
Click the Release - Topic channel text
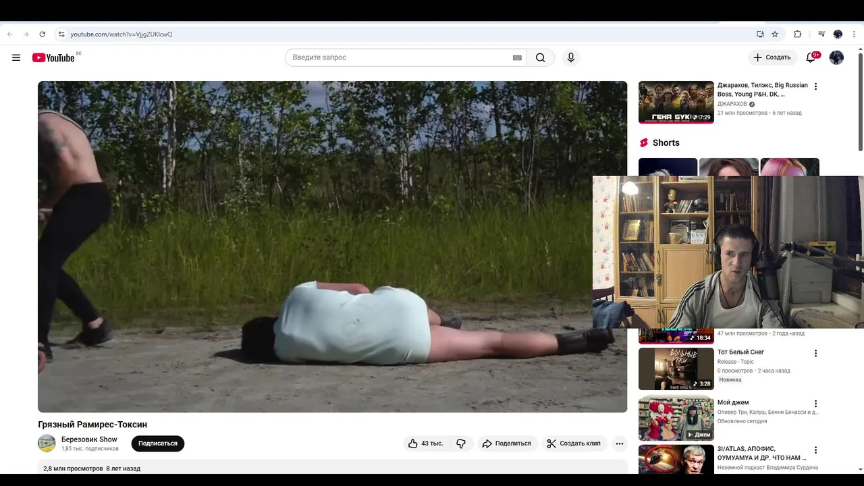point(736,362)
